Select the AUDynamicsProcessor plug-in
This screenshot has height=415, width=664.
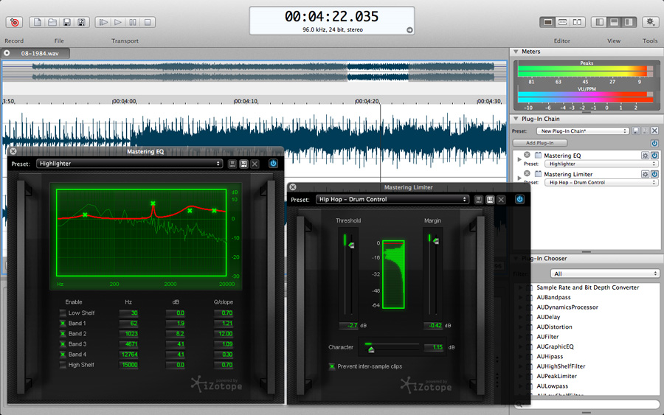(567, 307)
